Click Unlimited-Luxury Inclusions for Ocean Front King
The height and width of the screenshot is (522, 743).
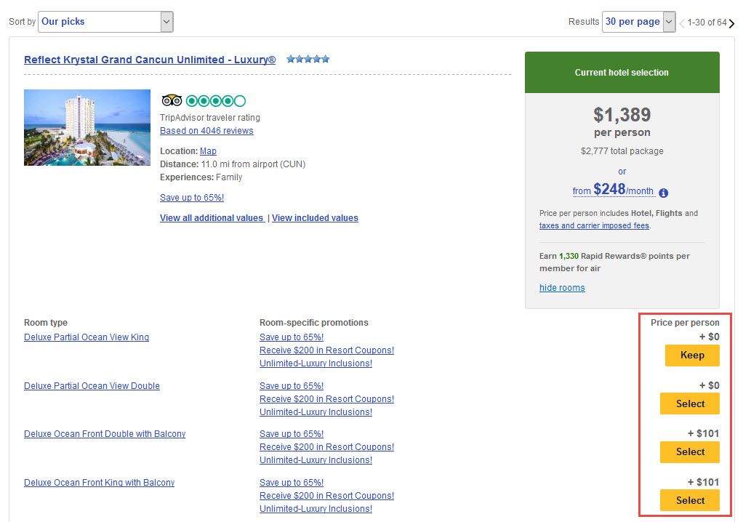(316, 509)
